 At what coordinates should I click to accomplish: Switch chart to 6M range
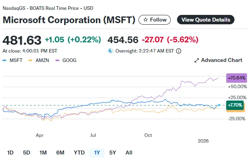(60, 152)
